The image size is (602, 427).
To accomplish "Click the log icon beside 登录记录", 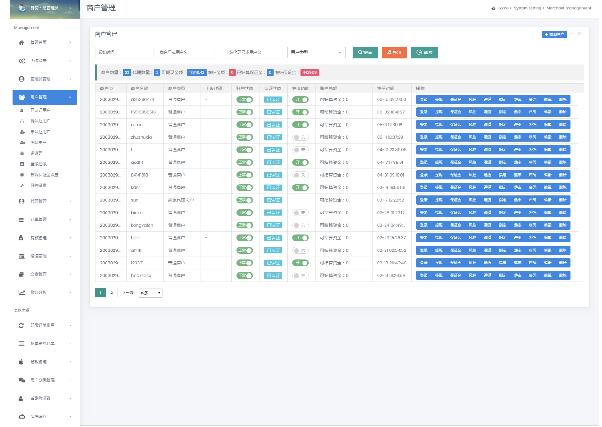I will (x=22, y=164).
